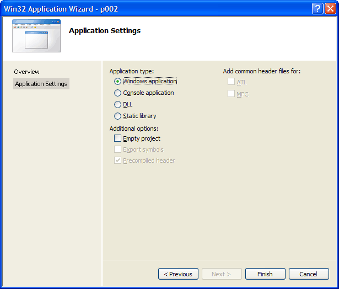Image resolution: width=339 pixels, height=289 pixels.
Task: Uncheck the Precompiled header option
Action: pos(117,160)
